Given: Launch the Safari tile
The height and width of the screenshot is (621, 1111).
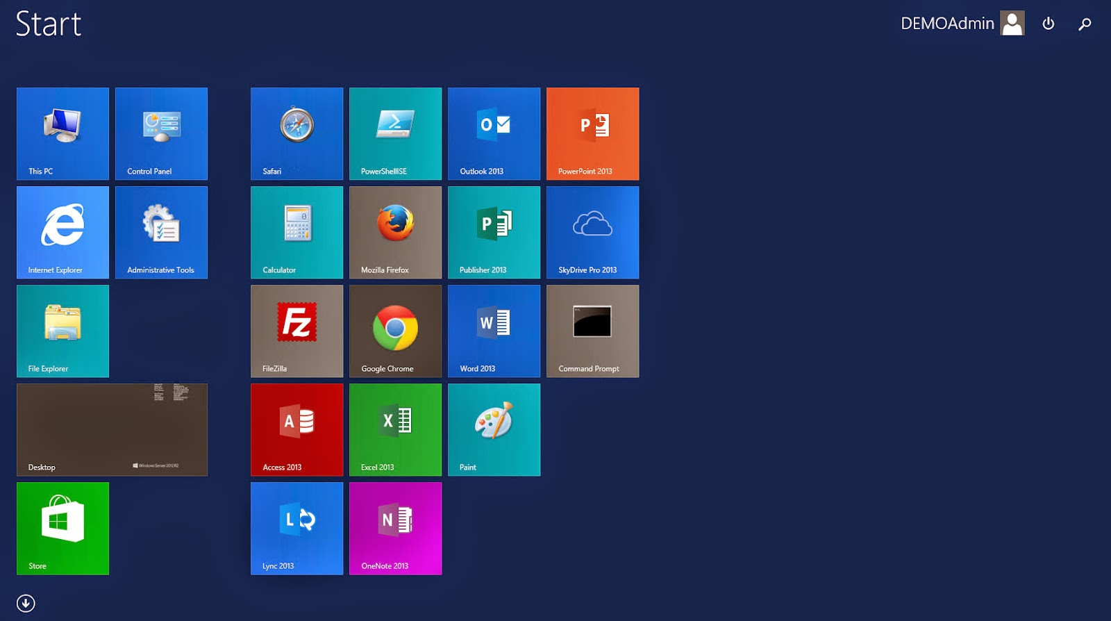Looking at the screenshot, I should [x=296, y=133].
